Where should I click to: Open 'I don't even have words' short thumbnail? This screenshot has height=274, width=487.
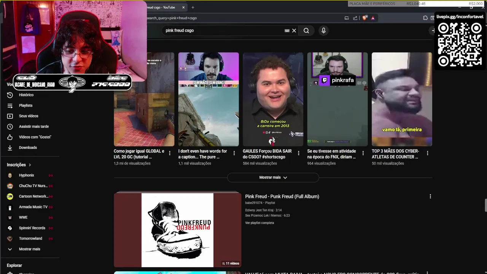[x=208, y=99]
